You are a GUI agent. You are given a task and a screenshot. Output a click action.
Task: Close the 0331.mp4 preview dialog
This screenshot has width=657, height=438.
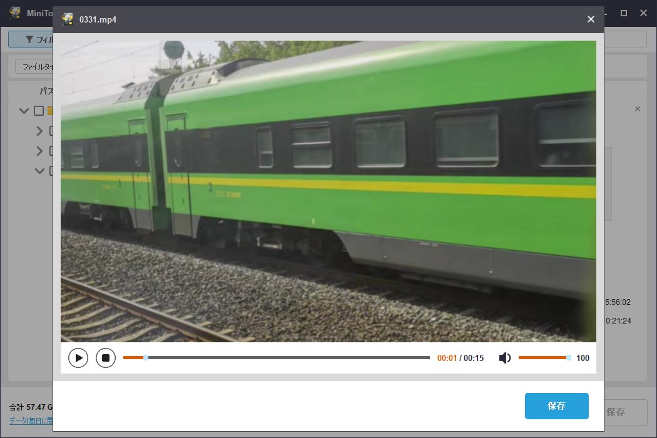(x=591, y=19)
